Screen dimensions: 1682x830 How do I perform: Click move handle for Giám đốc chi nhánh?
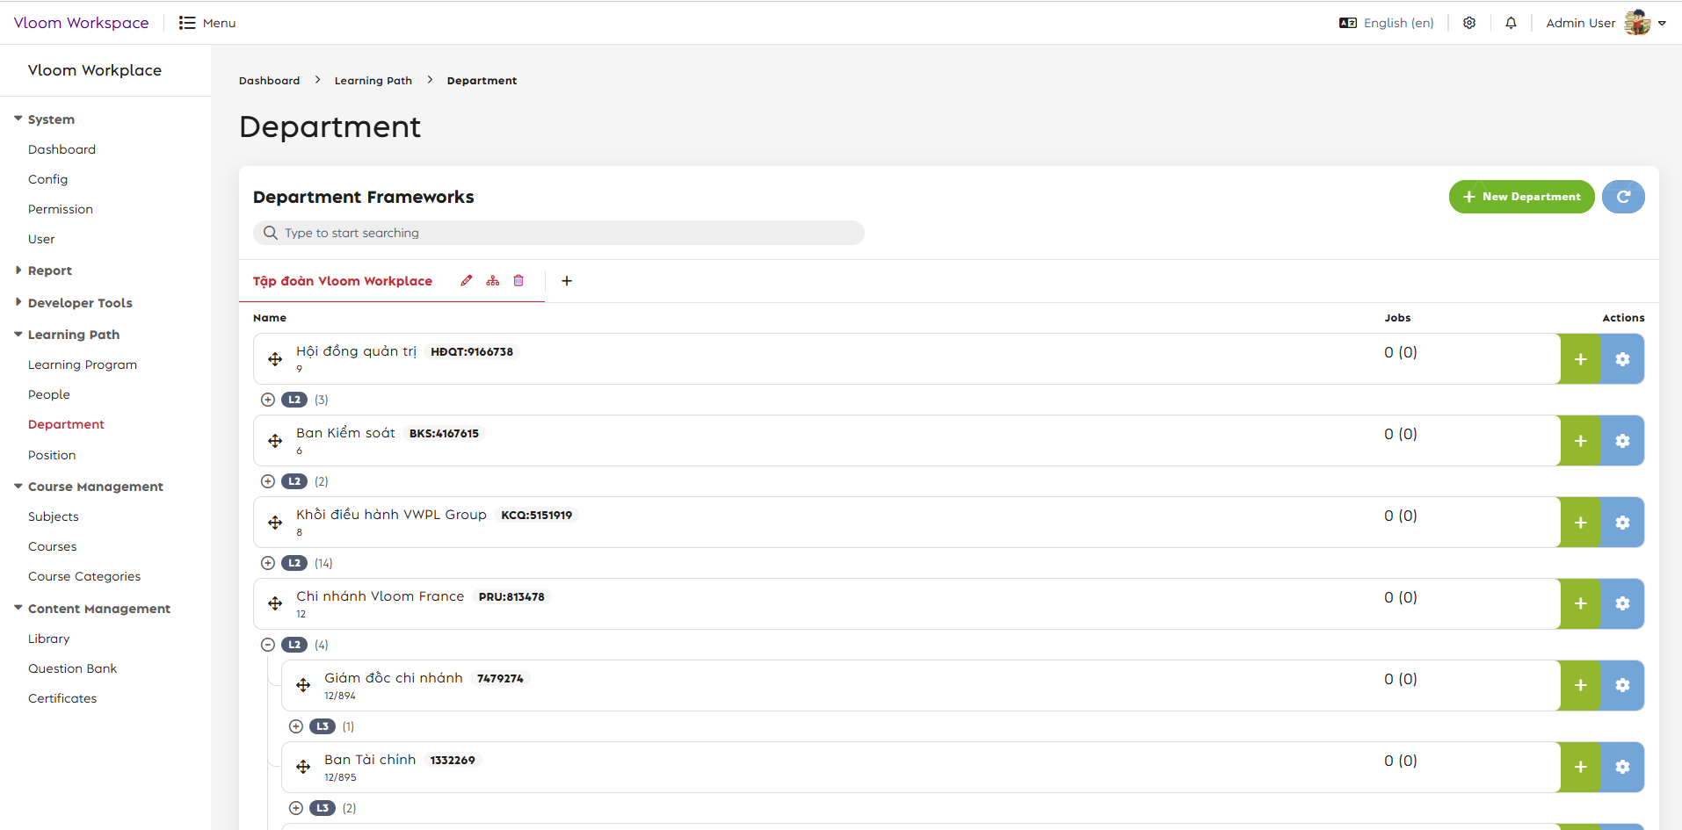point(303,685)
